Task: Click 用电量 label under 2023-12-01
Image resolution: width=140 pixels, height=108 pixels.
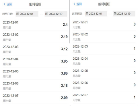Action: tap(7, 28)
